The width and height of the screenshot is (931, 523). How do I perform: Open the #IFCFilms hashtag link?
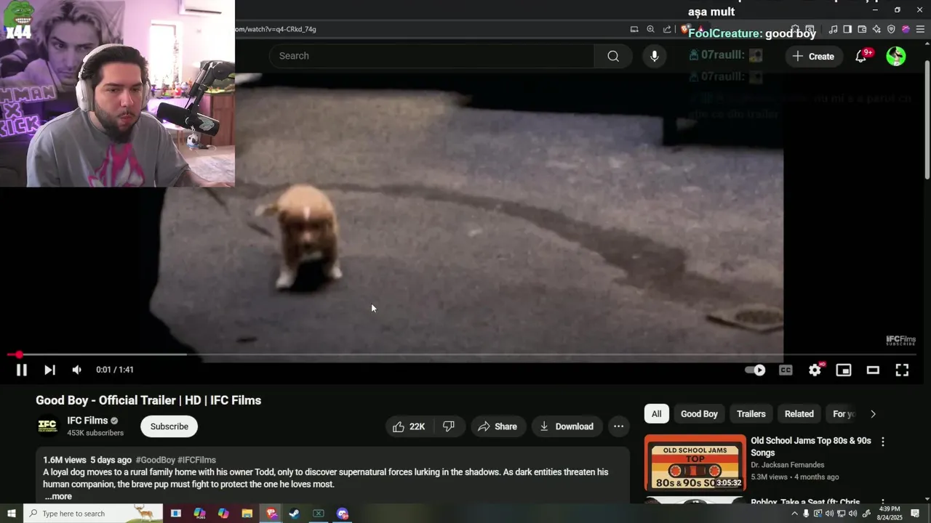pyautogui.click(x=197, y=460)
